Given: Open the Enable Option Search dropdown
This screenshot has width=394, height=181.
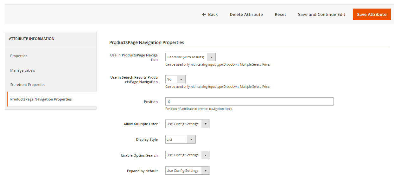Looking at the screenshot, I should (x=187, y=155).
